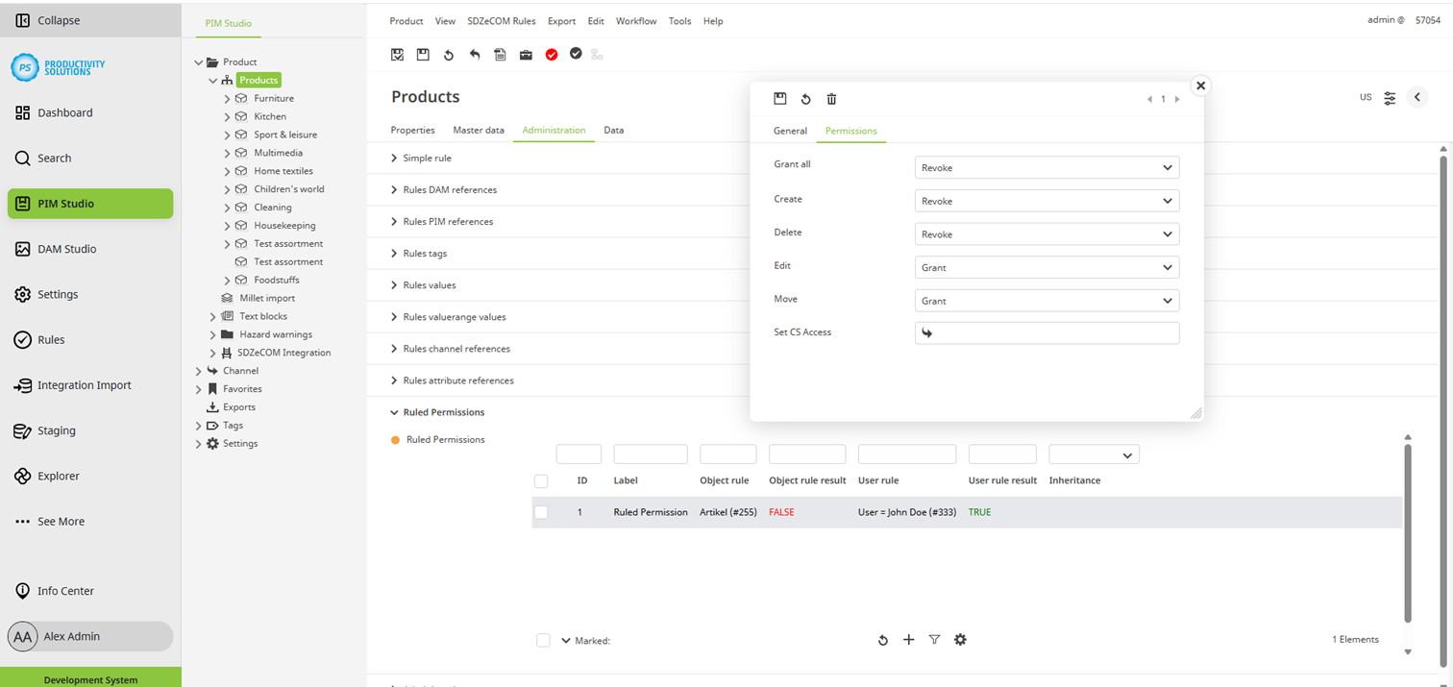
Task: Open the Edit permission dropdown
Action: 1047,268
